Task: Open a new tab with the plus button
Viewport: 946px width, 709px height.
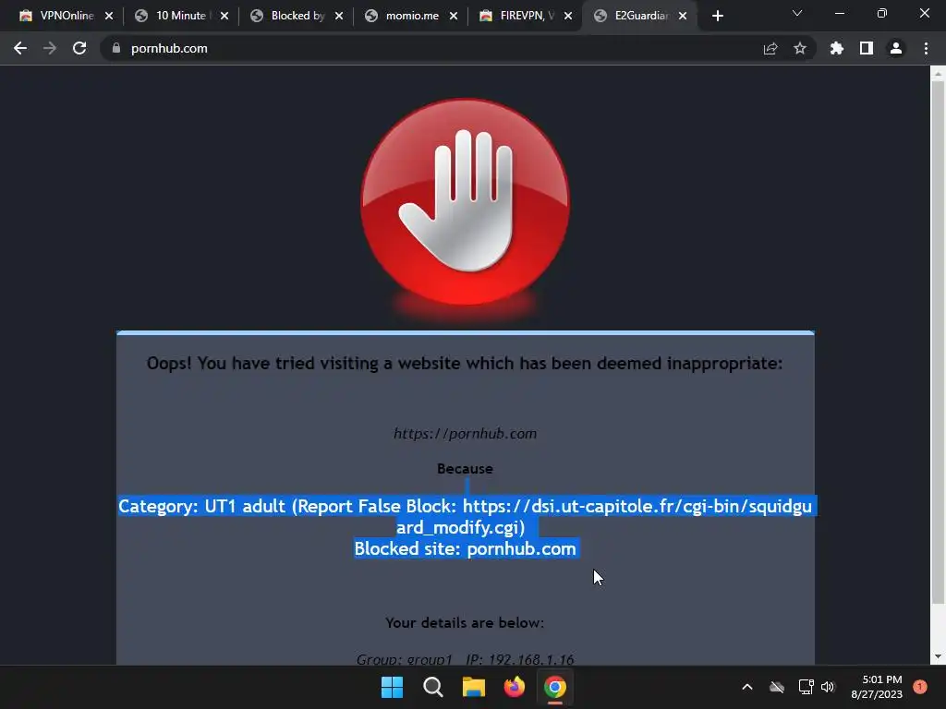Action: (717, 17)
